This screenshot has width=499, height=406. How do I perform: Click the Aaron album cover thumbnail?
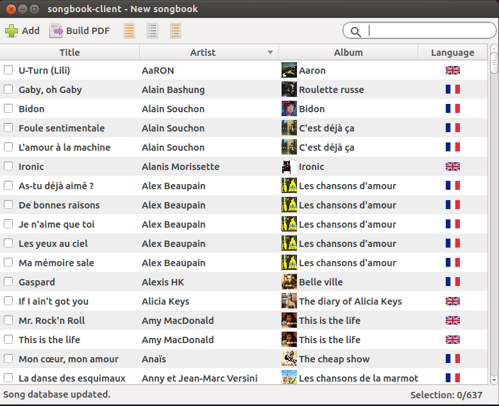289,71
